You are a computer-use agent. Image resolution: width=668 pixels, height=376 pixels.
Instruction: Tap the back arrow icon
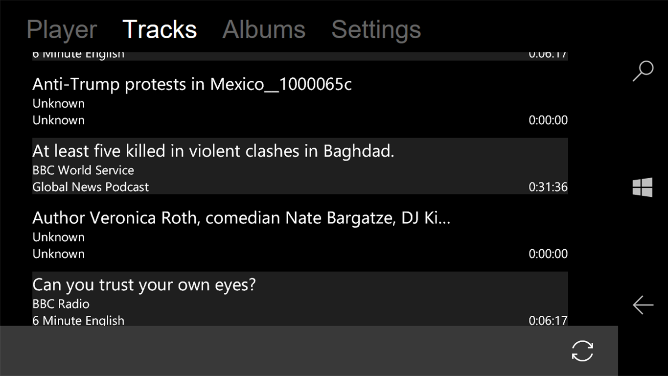pyautogui.click(x=643, y=305)
